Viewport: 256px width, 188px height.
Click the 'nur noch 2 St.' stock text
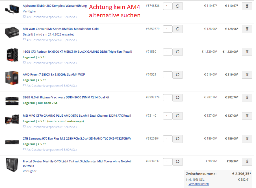point(48,103)
